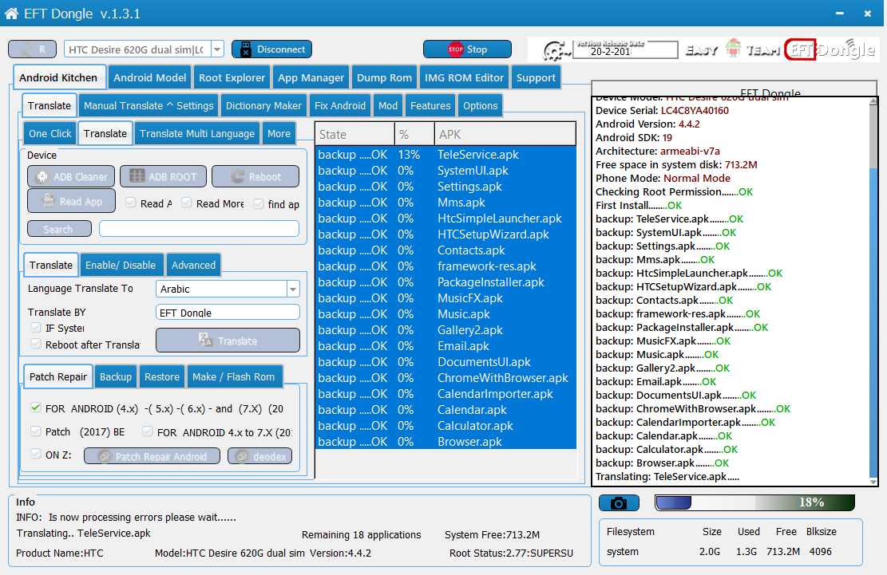Screen dimensions: 887x575
Task: Click the Translate button's language icon
Action: (205, 340)
